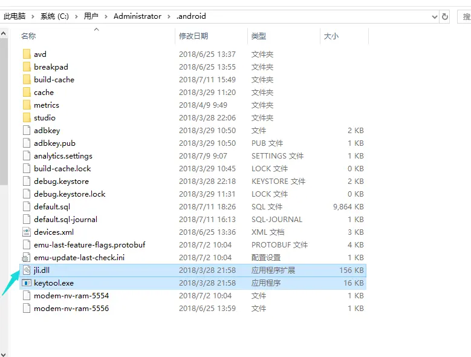Click the scroll up arrow of the left scrollbar
The image size is (471, 357).
point(4,33)
